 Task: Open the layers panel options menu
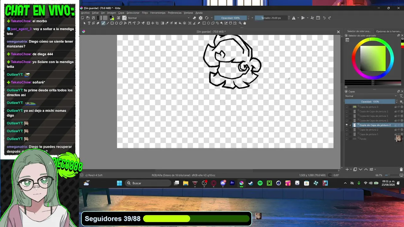401,102
